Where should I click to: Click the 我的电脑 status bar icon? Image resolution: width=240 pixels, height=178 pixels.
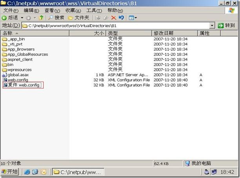pyautogui.click(x=187, y=163)
